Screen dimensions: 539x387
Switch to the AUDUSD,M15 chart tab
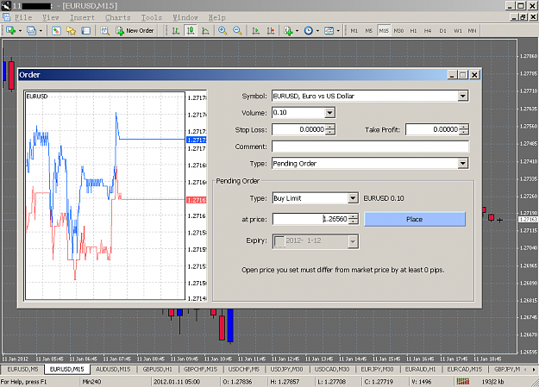(x=113, y=370)
